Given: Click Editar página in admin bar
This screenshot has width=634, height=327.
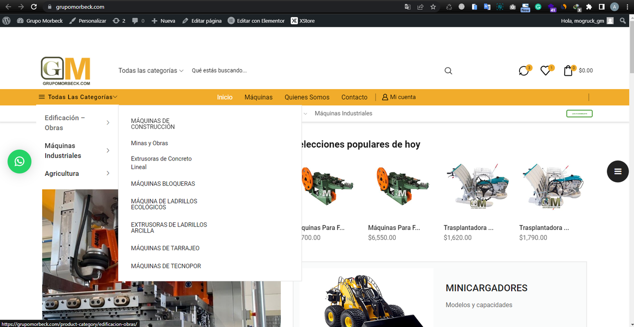Looking at the screenshot, I should tap(202, 21).
